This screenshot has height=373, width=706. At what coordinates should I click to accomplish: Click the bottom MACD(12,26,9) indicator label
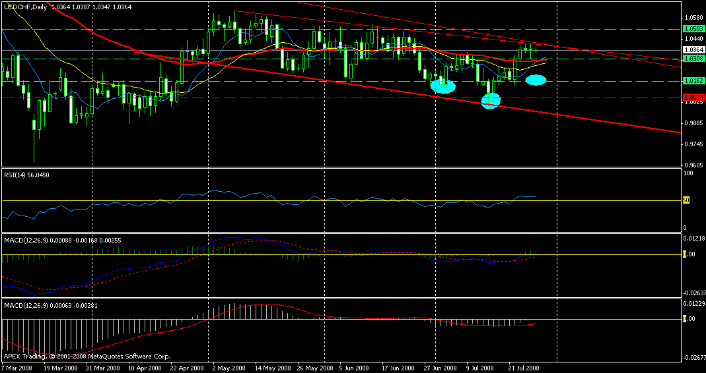[x=41, y=305]
